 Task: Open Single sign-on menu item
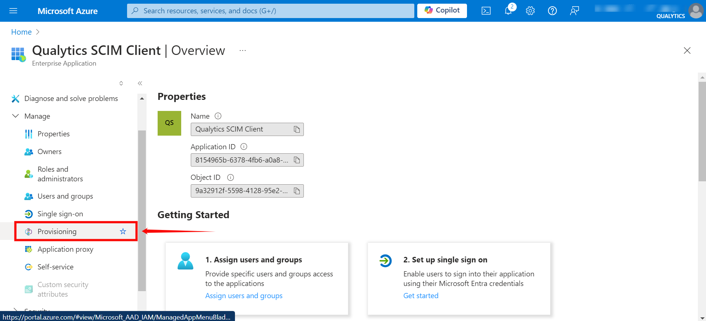click(60, 214)
